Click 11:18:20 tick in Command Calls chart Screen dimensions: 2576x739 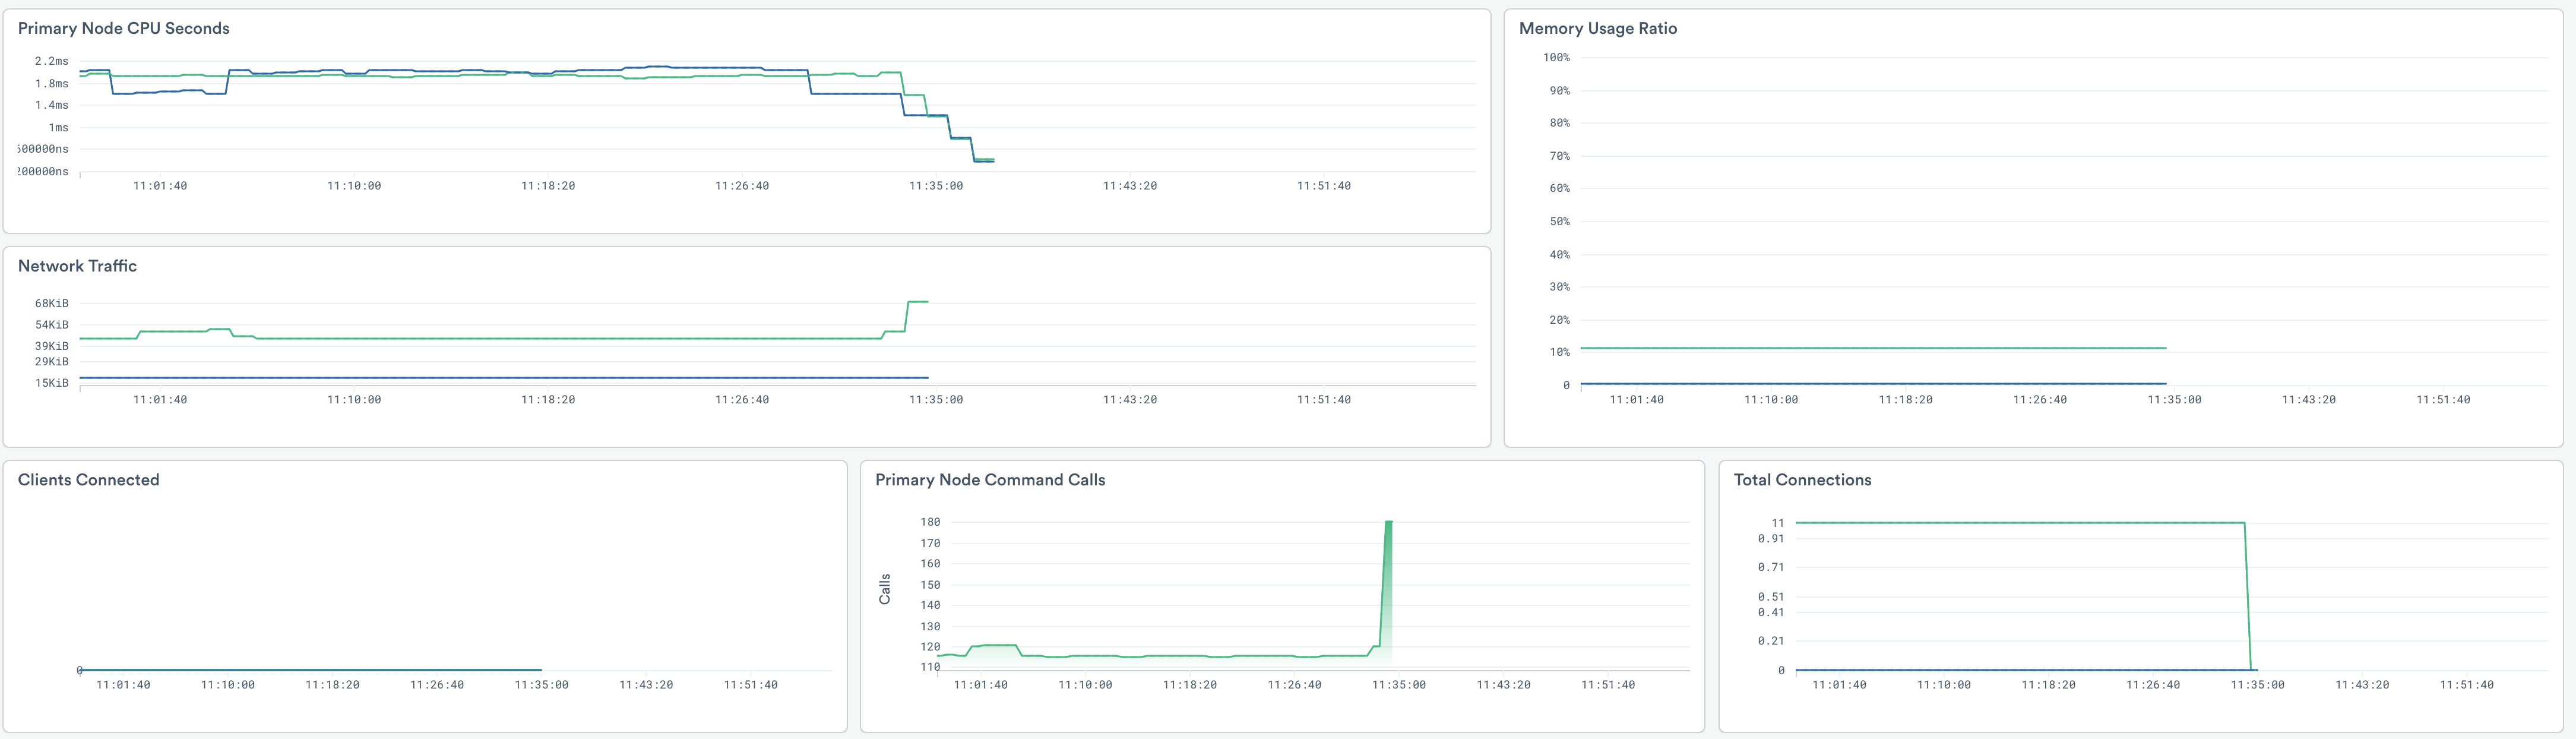point(1190,685)
